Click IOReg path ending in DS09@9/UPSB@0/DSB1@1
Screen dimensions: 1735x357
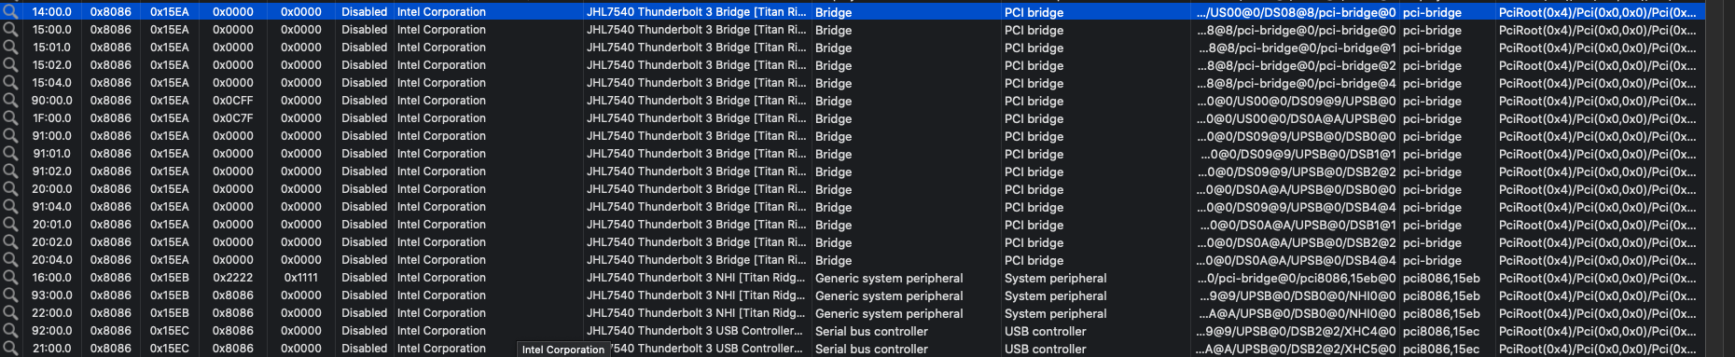point(1298,154)
